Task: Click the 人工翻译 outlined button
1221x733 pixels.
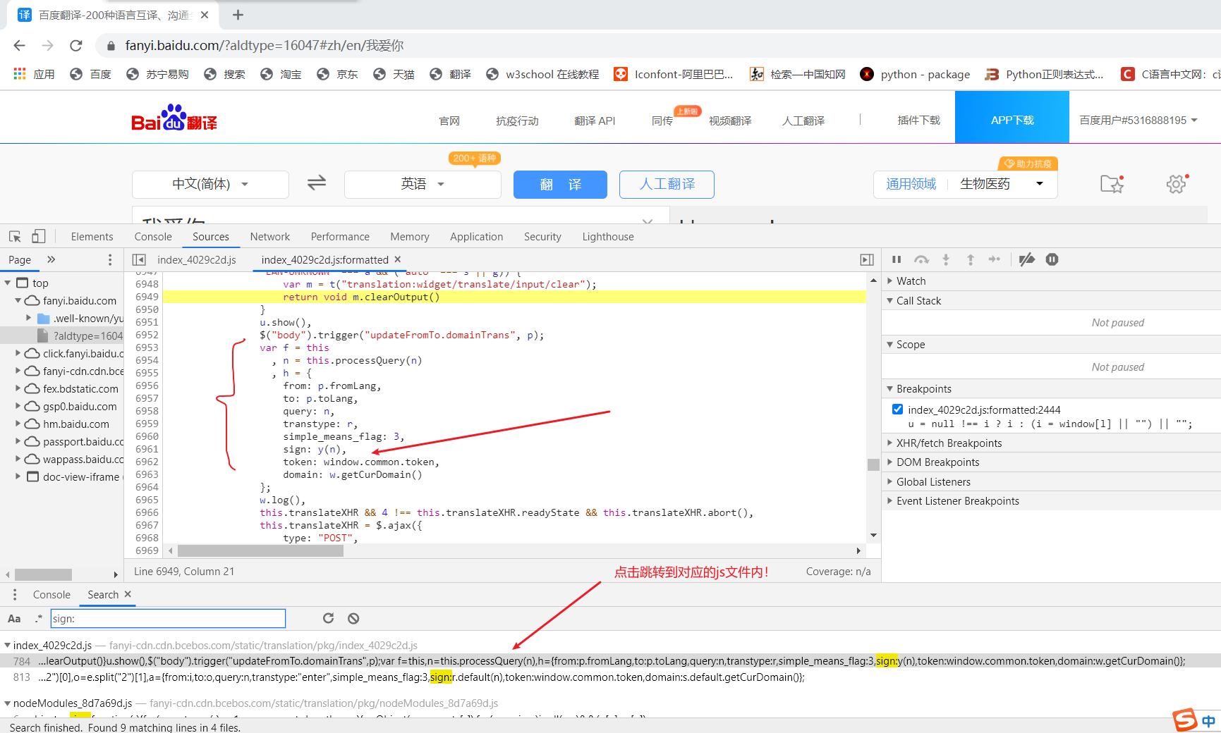Action: point(667,185)
